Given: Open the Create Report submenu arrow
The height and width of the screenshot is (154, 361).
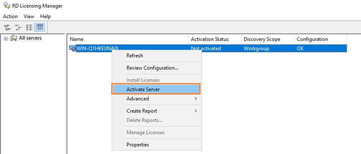Looking at the screenshot, I should click(x=196, y=111).
